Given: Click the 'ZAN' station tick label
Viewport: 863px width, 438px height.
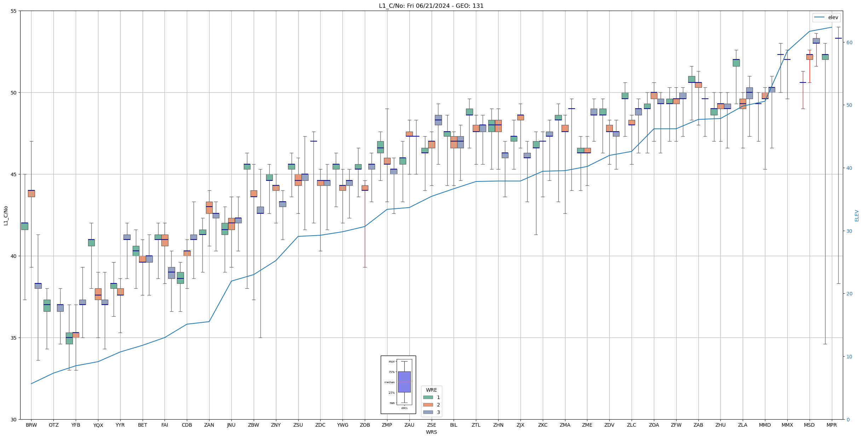Looking at the screenshot, I should pyautogui.click(x=209, y=425).
